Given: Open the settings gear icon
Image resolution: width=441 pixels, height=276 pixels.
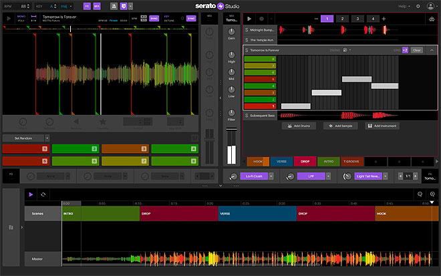Looking at the screenshot, I should tap(418, 6).
